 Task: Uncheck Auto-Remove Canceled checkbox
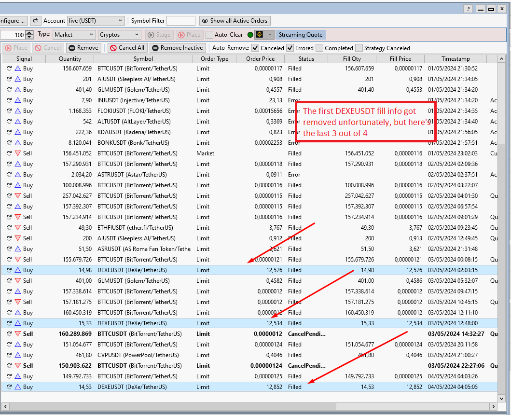click(x=255, y=48)
